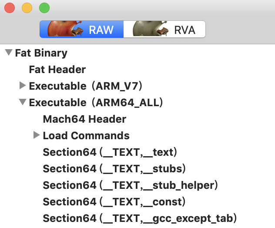This screenshot has height=228, width=275.
Task: Click the gray apple icon on RVA
Action: coord(151,28)
